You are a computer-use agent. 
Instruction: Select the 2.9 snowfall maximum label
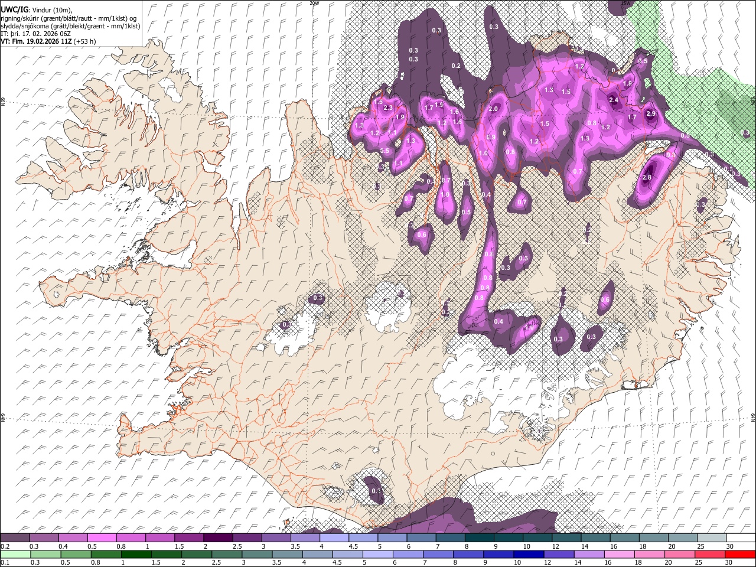click(651, 113)
